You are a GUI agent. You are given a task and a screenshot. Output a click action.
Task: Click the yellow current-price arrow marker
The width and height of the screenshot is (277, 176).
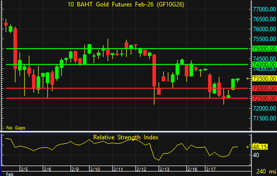[x=247, y=78]
